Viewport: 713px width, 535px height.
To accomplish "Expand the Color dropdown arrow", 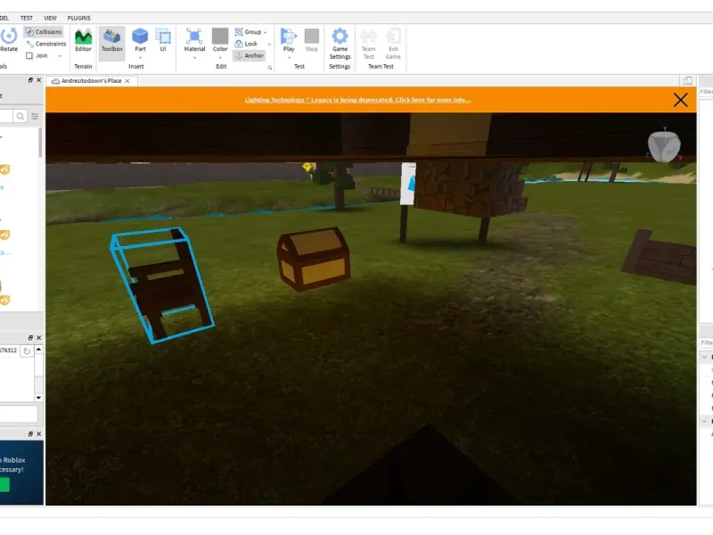I will [220, 58].
